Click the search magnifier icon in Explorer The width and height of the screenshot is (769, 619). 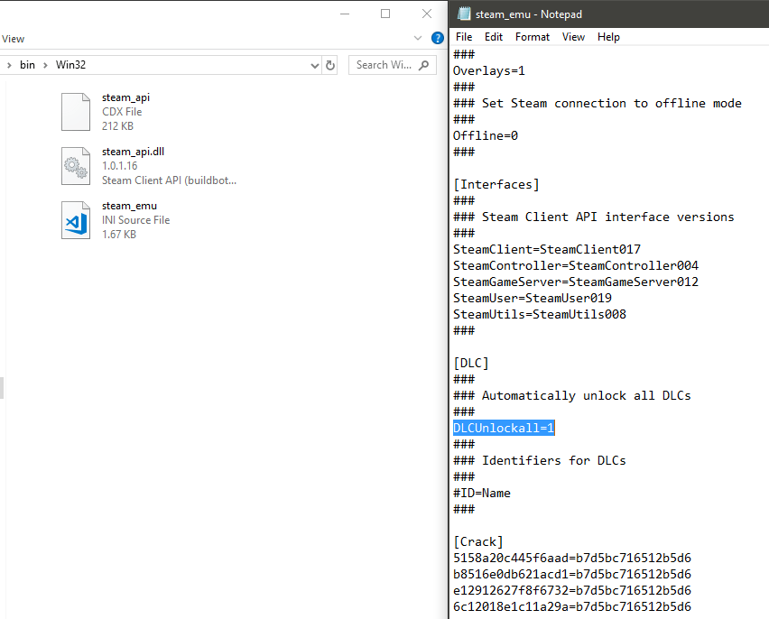click(x=424, y=65)
